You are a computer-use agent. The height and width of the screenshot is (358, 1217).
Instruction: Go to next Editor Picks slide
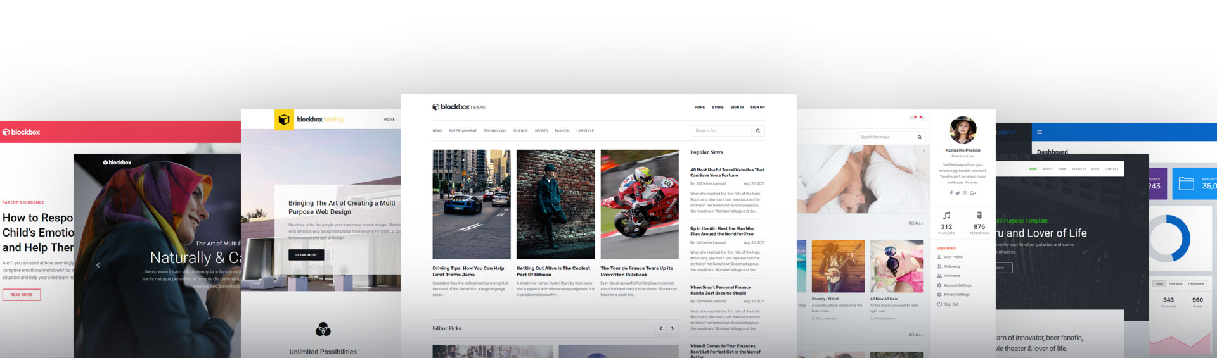tap(673, 328)
